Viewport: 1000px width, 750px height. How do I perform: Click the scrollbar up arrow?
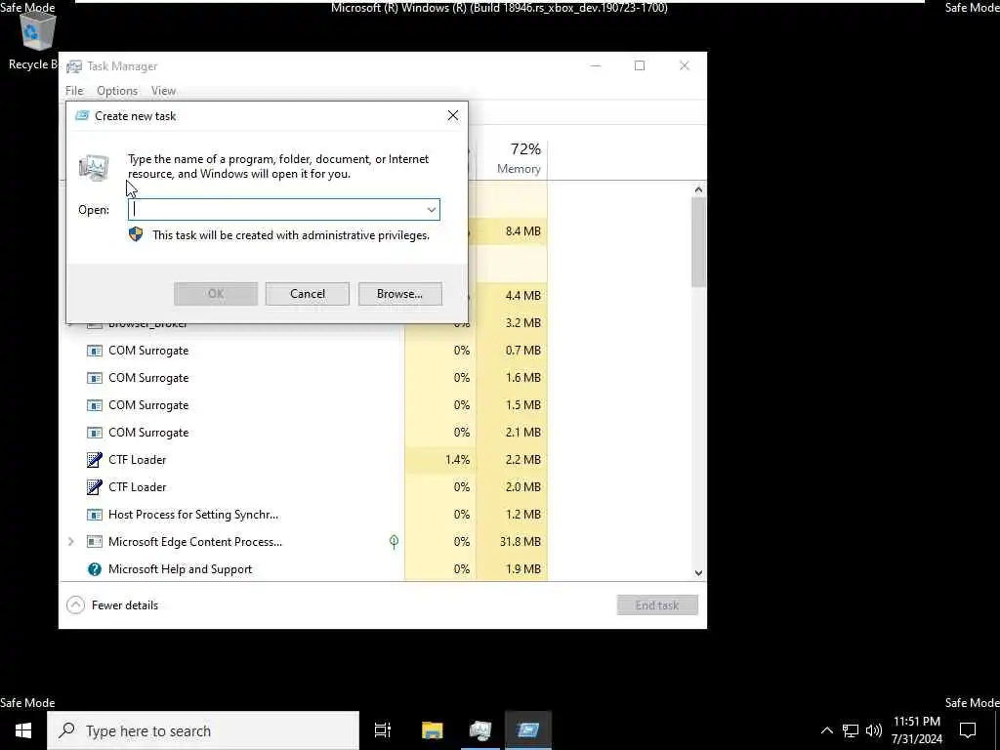(x=698, y=189)
